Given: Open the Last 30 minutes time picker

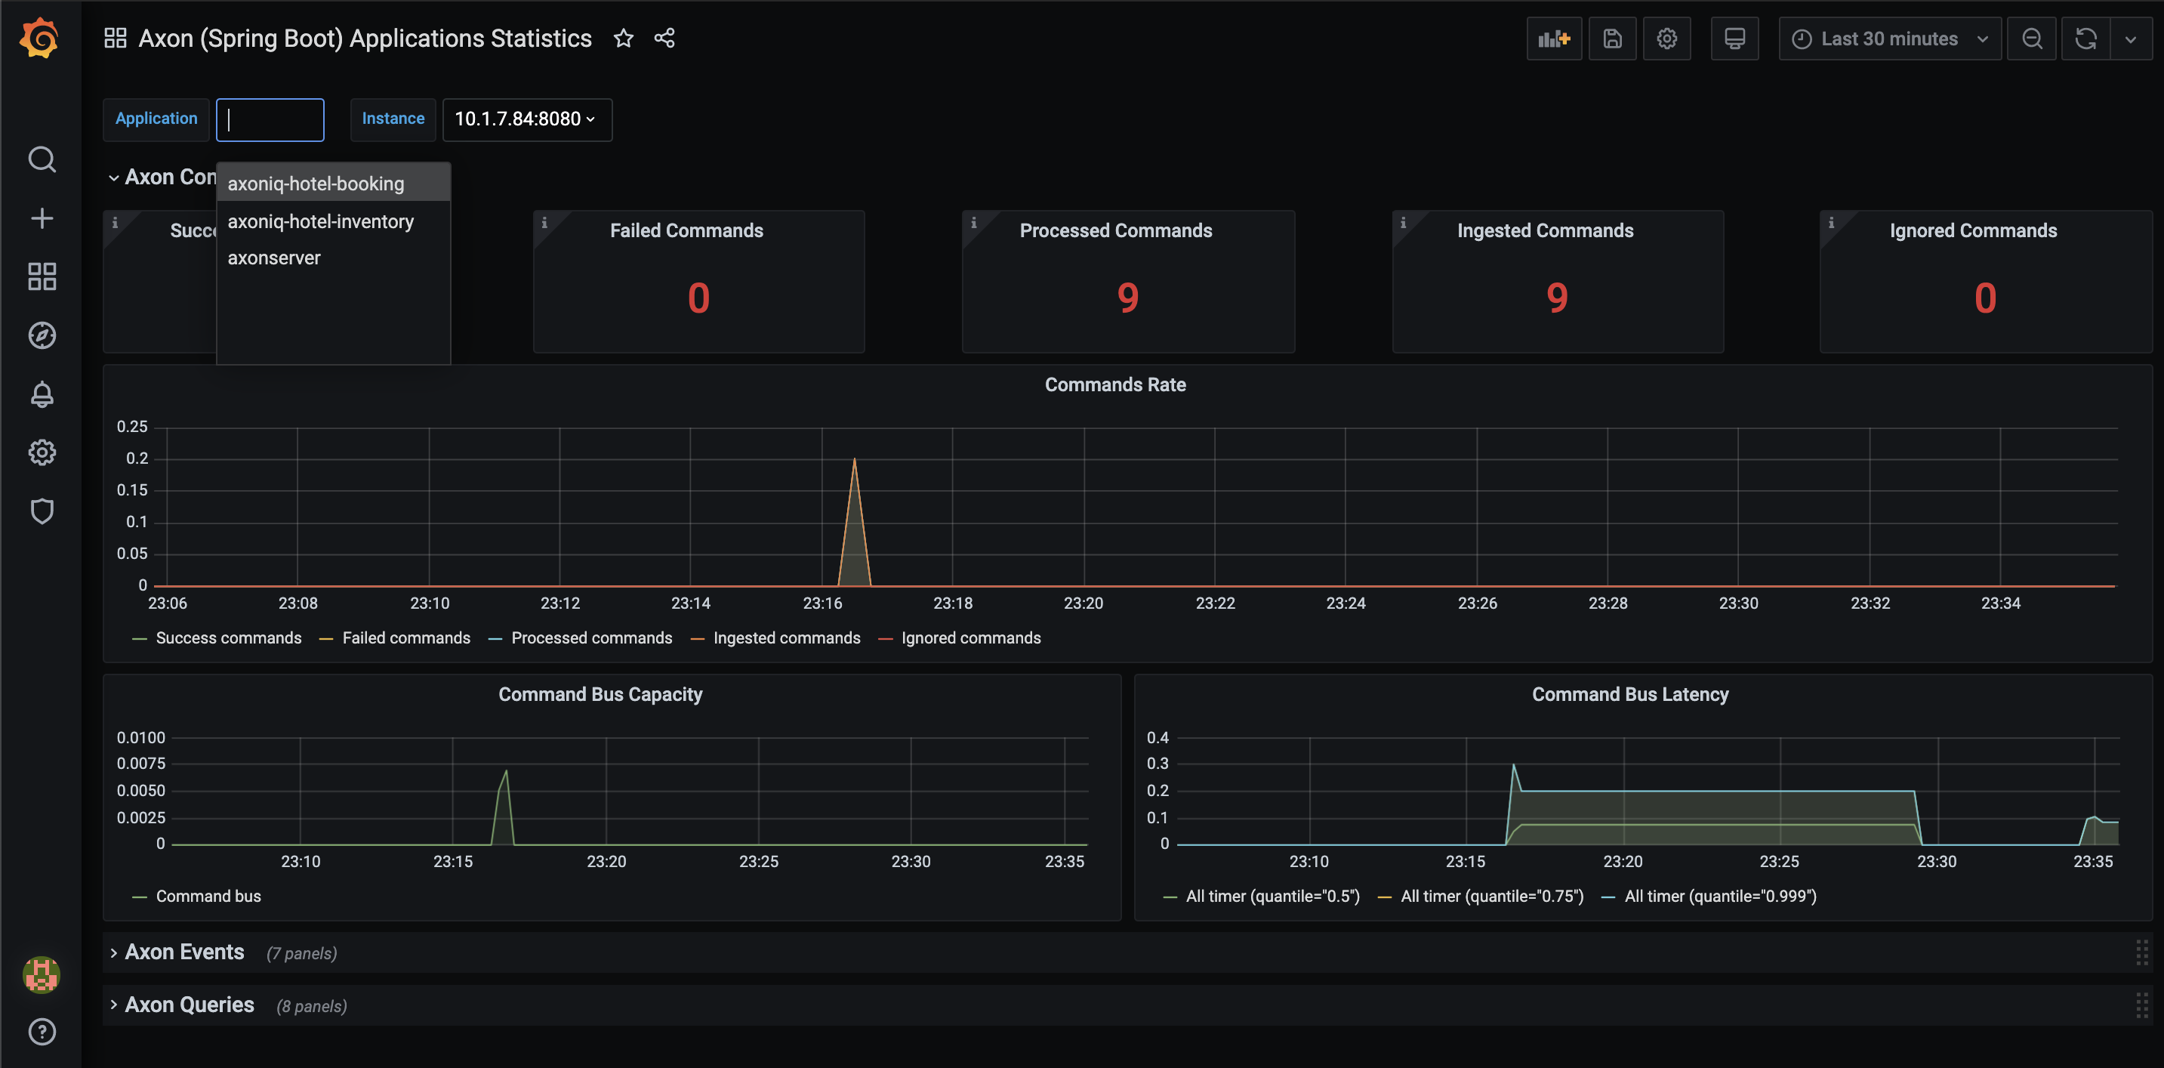Looking at the screenshot, I should pos(1888,39).
